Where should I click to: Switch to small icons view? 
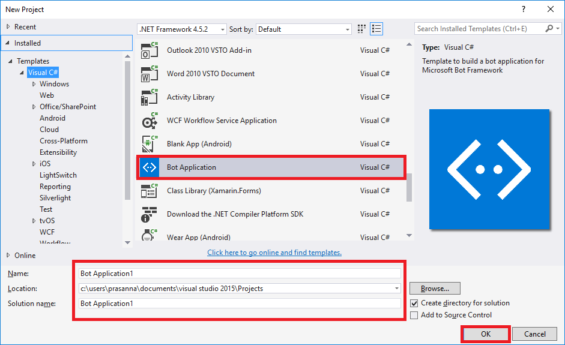click(x=361, y=29)
